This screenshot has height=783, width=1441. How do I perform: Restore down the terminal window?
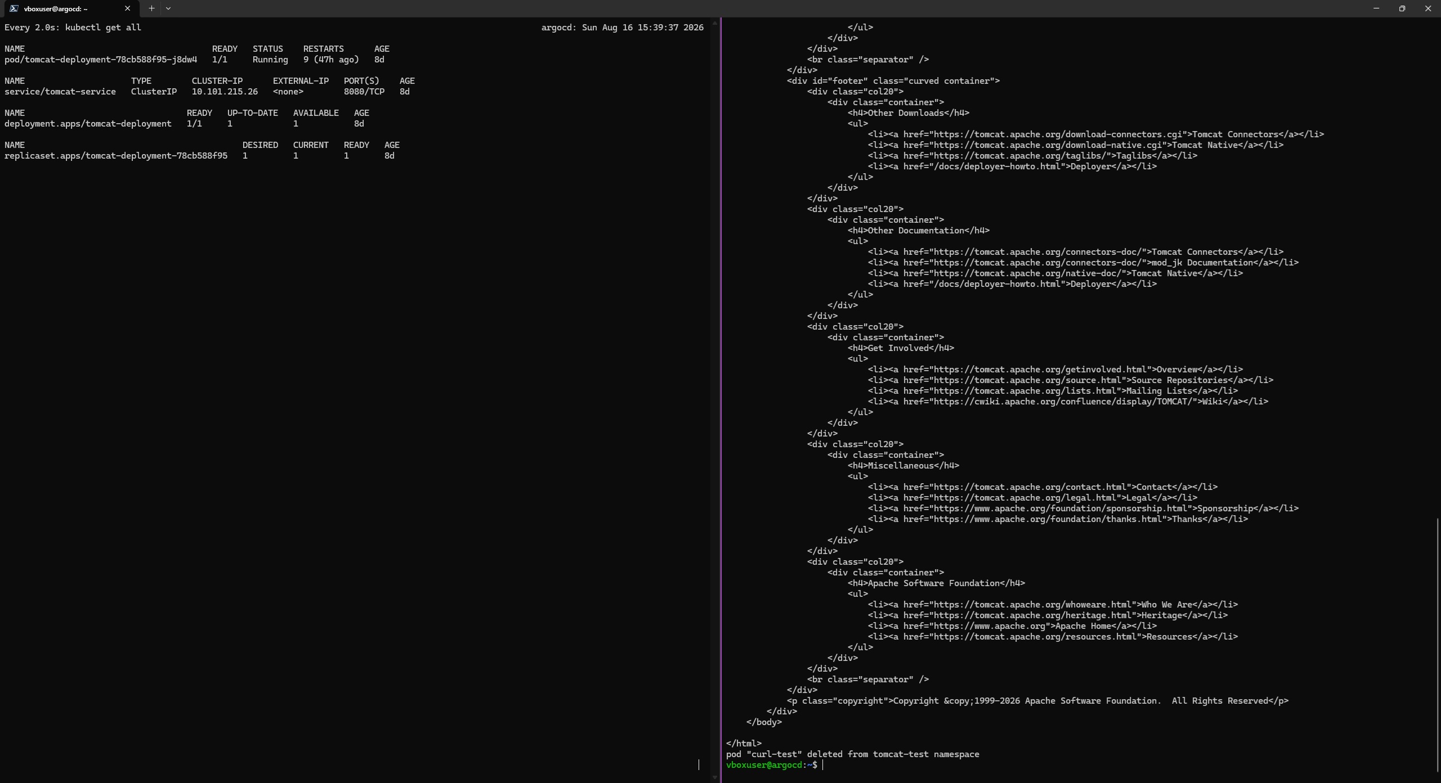(1402, 8)
